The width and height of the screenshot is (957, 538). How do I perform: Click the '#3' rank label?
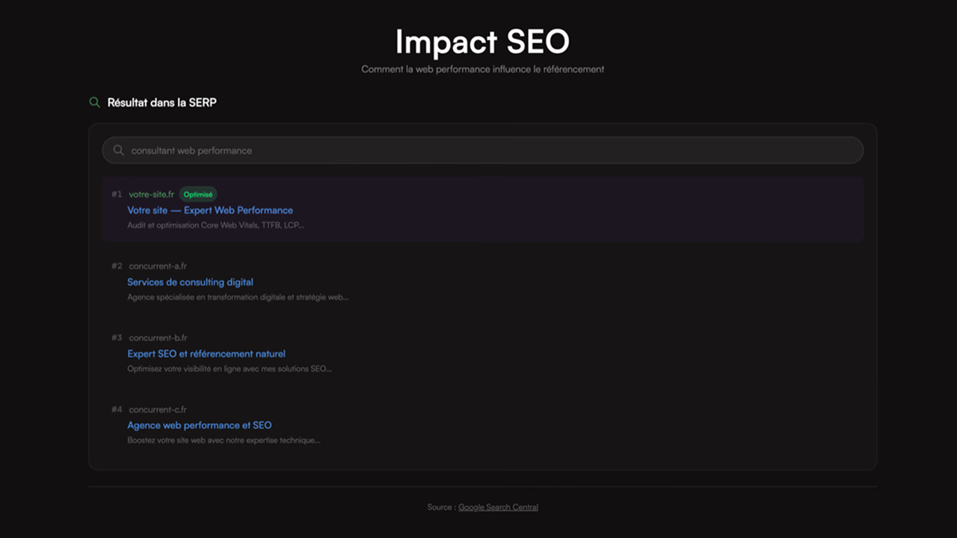click(x=117, y=338)
